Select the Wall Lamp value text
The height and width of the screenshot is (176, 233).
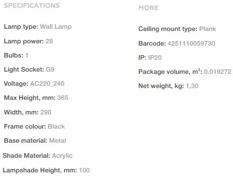pos(56,26)
